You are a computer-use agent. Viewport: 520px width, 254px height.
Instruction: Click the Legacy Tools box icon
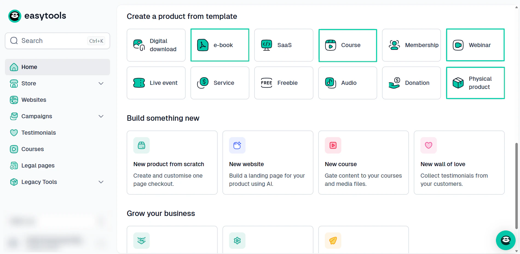(x=14, y=182)
